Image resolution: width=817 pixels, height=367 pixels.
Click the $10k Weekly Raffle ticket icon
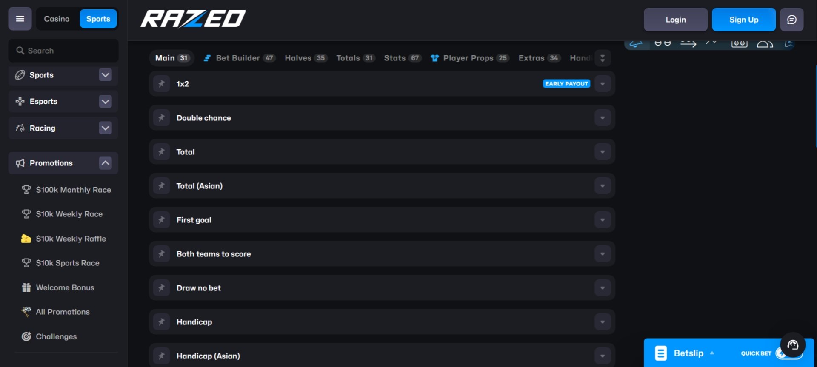(x=26, y=239)
